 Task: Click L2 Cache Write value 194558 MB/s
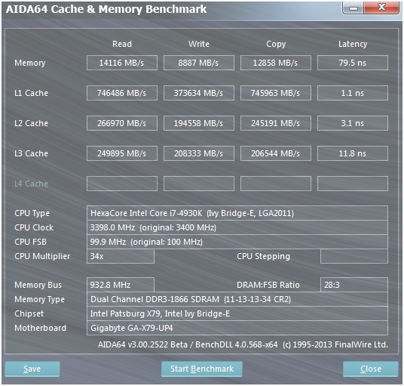point(199,123)
